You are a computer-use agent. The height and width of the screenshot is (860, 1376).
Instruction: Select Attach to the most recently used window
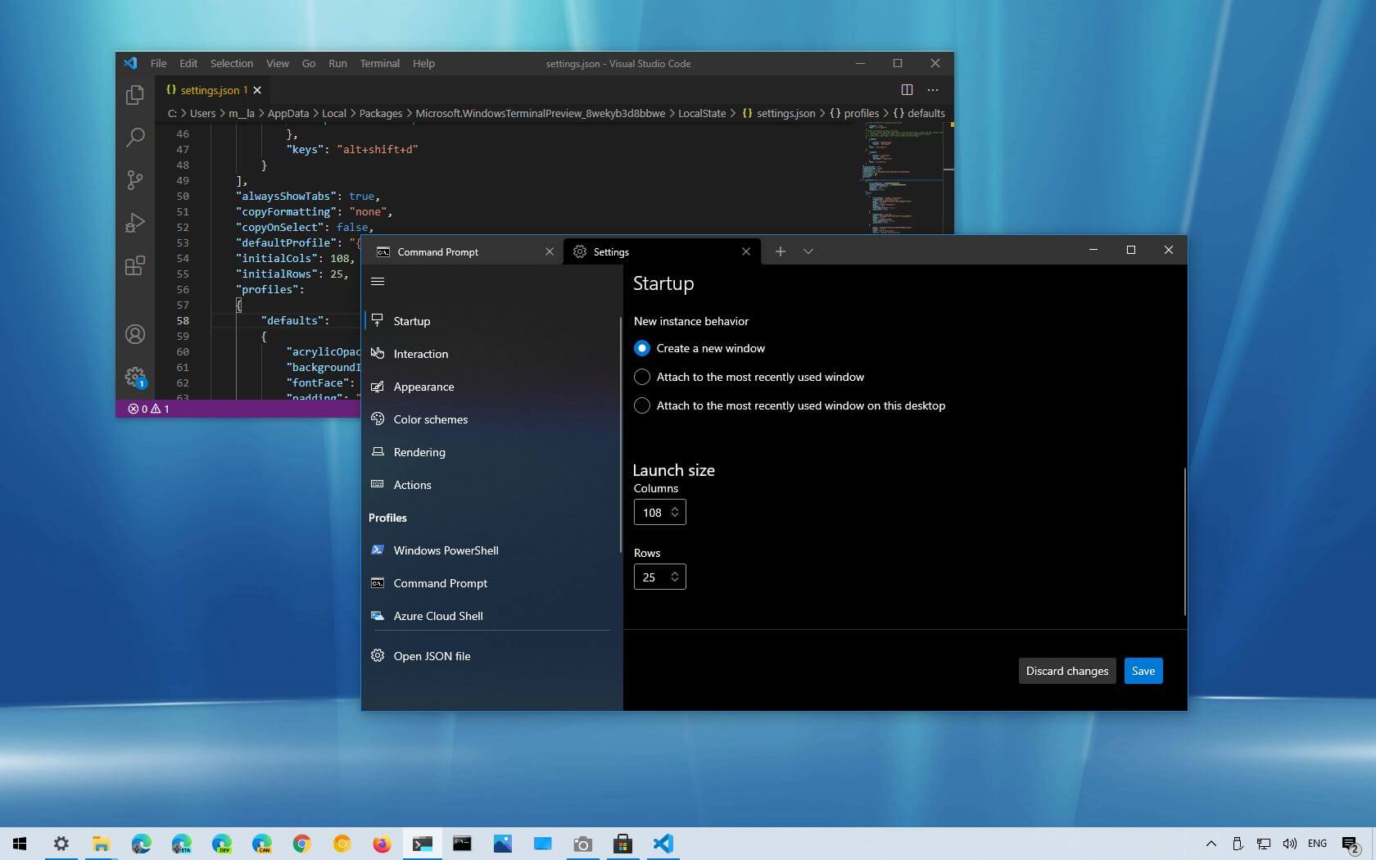click(642, 377)
